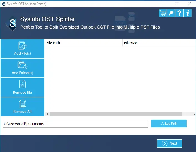Click the title bar app icon

coord(4,4)
